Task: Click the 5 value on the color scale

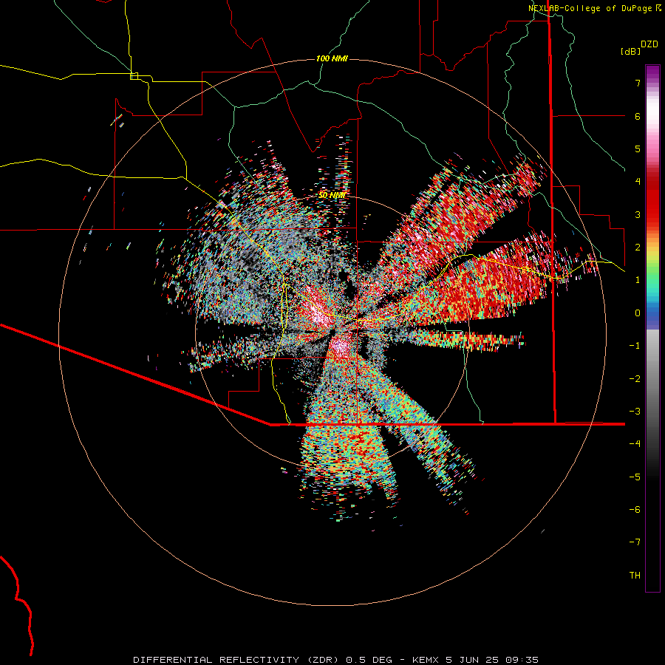Action: tap(638, 149)
